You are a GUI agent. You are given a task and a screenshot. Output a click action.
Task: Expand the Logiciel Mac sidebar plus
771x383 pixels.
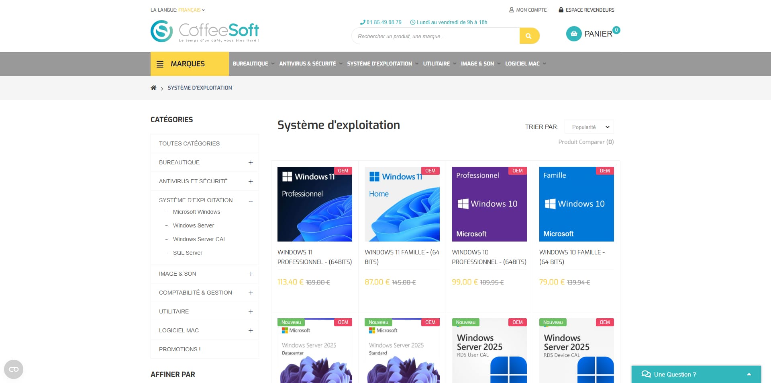[251, 330]
